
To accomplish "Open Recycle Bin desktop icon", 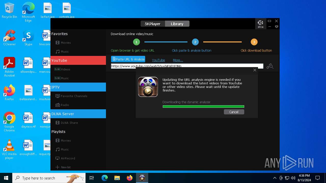I will [x=9, y=11].
